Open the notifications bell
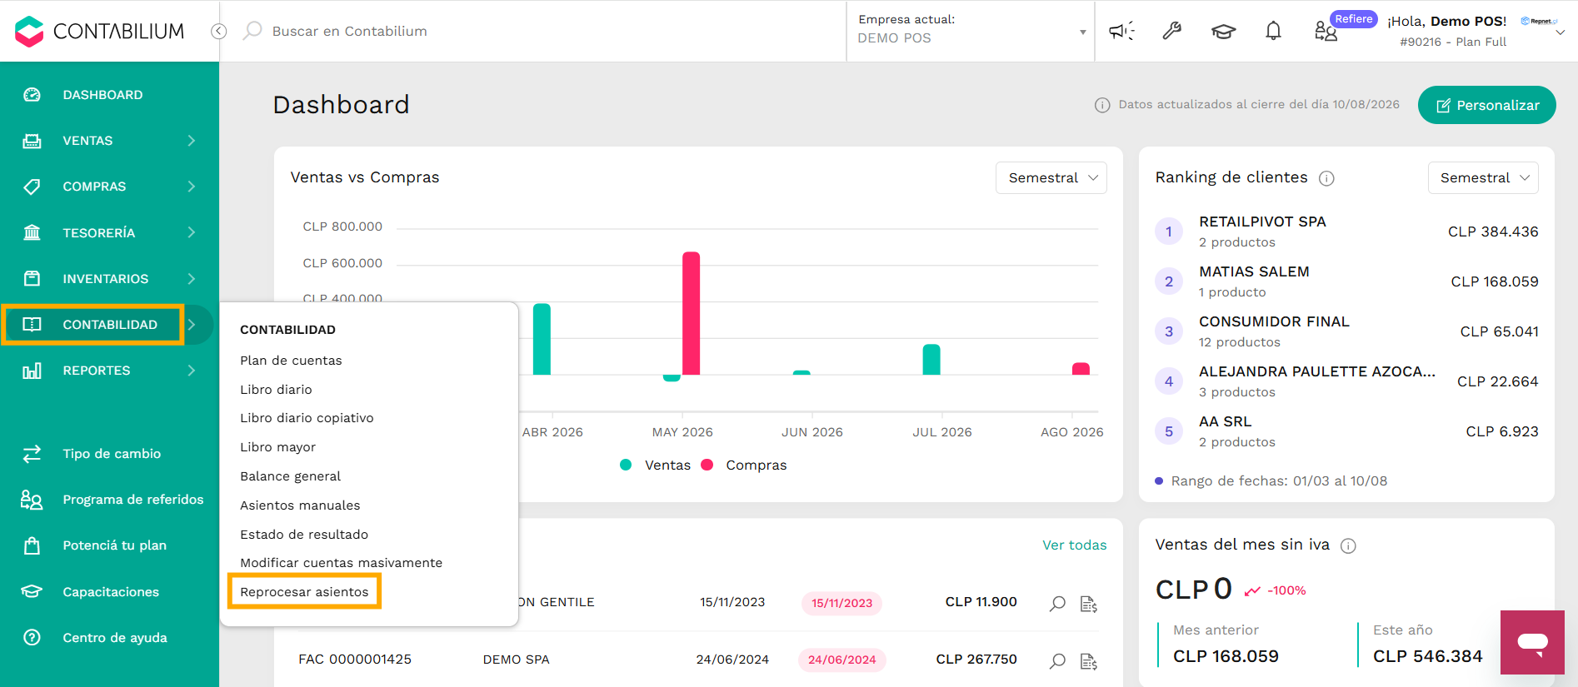Viewport: 1578px width, 687px height. (x=1273, y=32)
